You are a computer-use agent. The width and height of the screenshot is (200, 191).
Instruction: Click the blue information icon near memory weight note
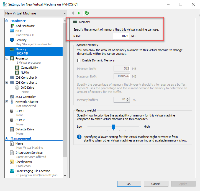pos(79,137)
